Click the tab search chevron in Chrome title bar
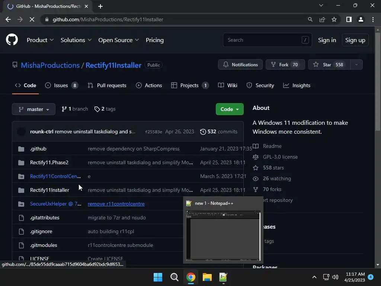The height and width of the screenshot is (286, 381). pyautogui.click(x=321, y=5)
